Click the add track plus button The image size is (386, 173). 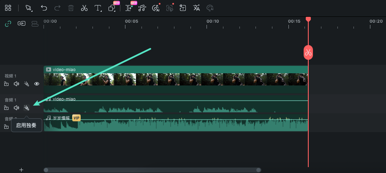pyautogui.click(x=21, y=170)
